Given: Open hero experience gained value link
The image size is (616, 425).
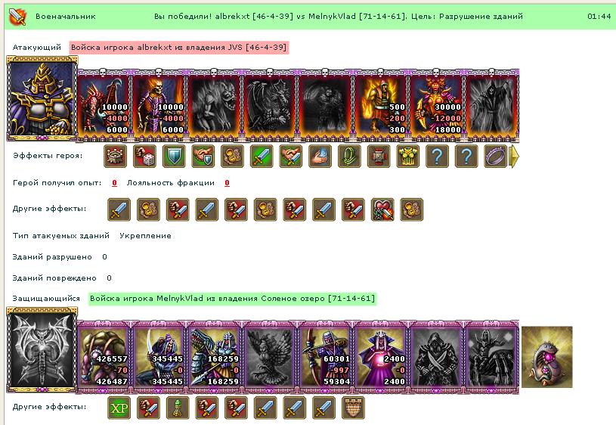Looking at the screenshot, I should click(114, 183).
